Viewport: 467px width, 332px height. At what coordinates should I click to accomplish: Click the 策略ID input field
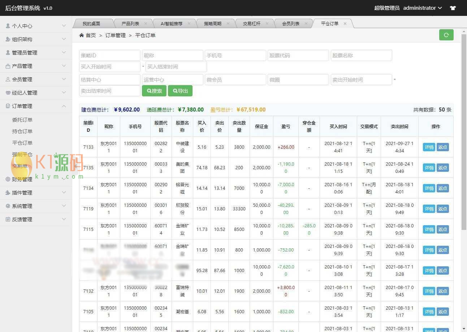109,55
